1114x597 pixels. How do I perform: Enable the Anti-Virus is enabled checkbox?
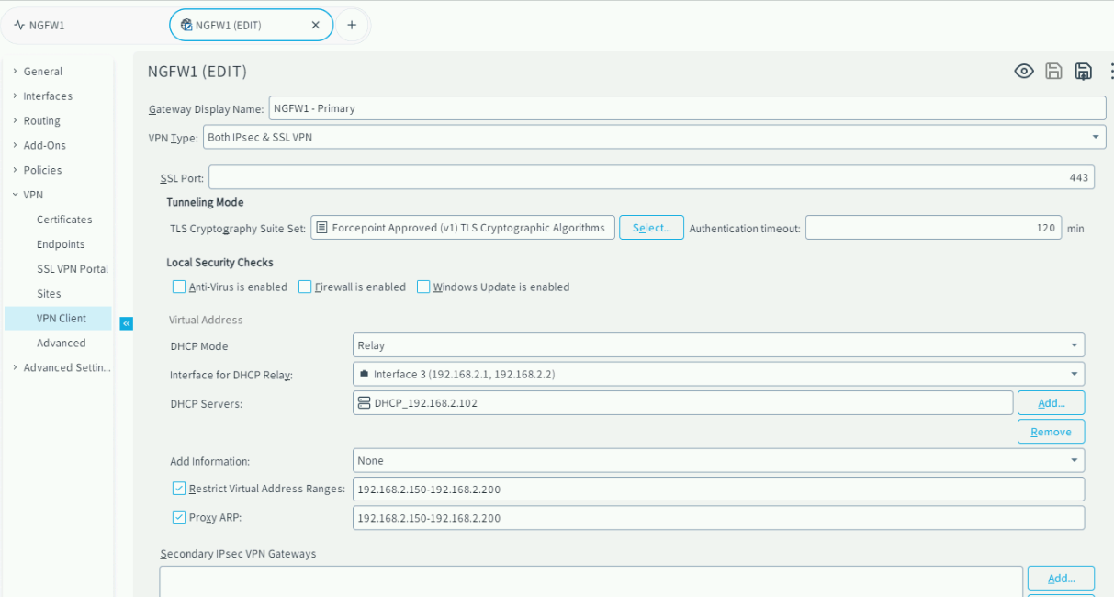[x=179, y=287]
